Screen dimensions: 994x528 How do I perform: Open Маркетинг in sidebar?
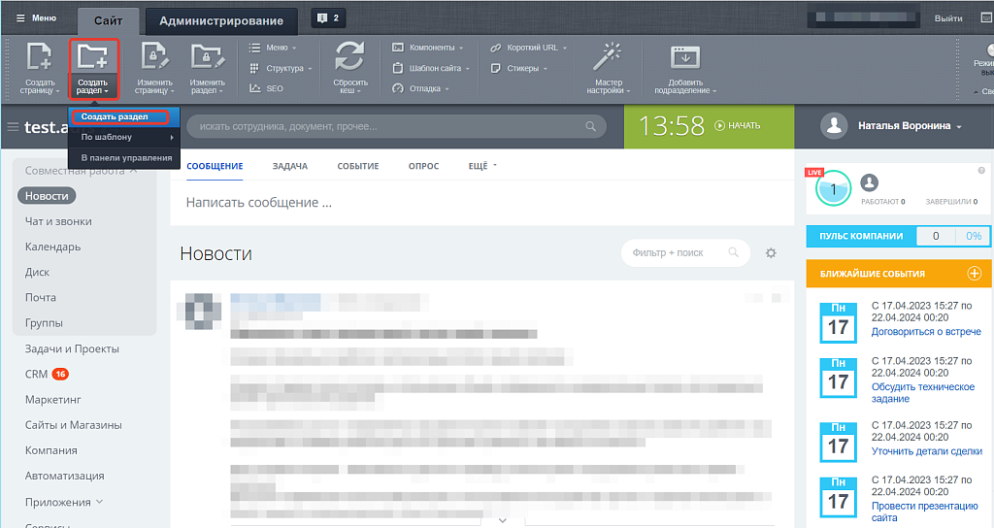(x=53, y=399)
